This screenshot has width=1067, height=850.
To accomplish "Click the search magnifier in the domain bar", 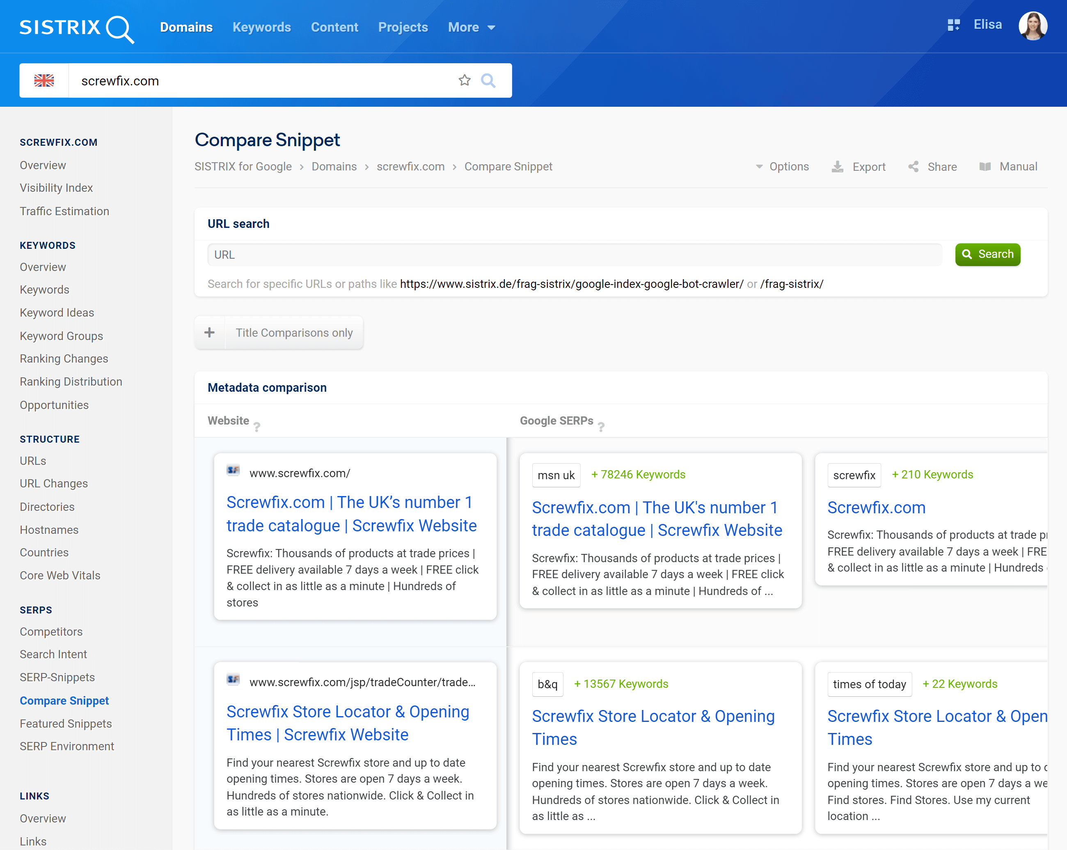I will coord(488,80).
